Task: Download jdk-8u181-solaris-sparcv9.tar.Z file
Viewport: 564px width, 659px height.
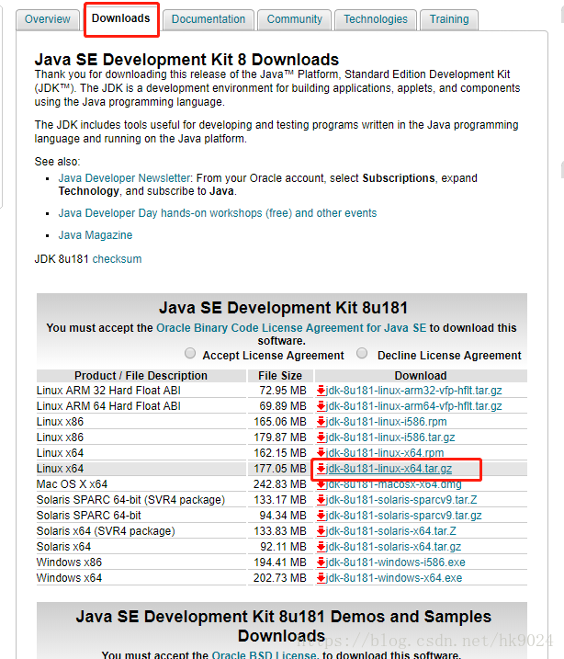Action: [402, 500]
